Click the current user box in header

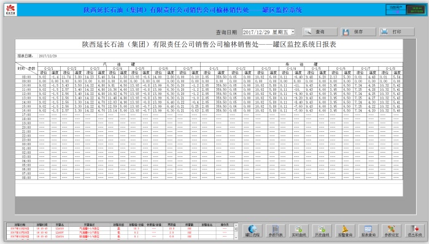coord(396,10)
